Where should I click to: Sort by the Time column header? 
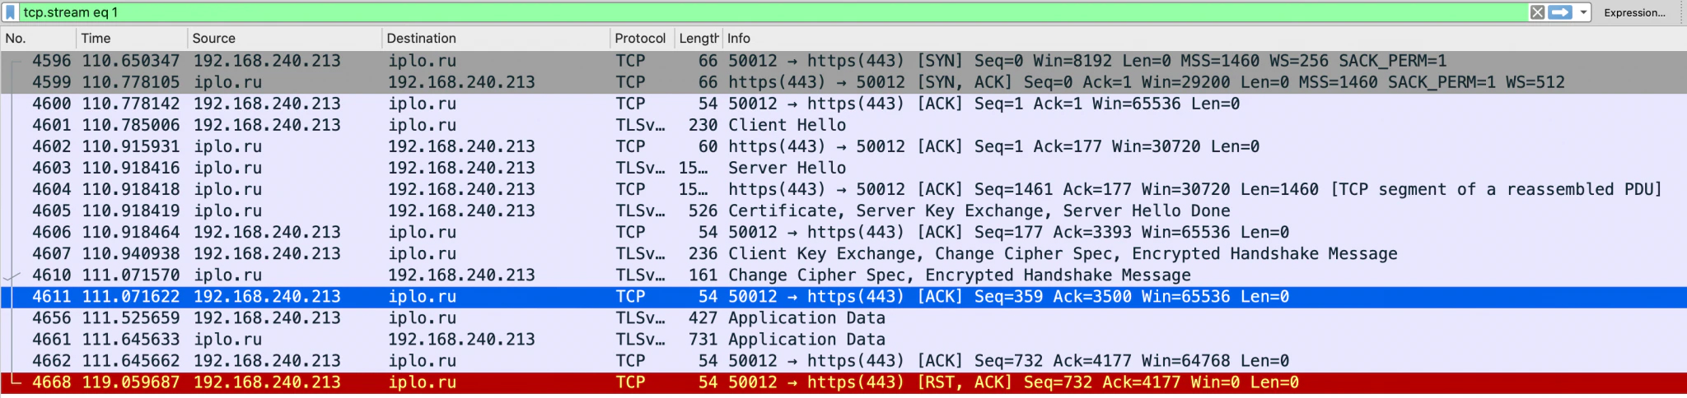(x=132, y=39)
